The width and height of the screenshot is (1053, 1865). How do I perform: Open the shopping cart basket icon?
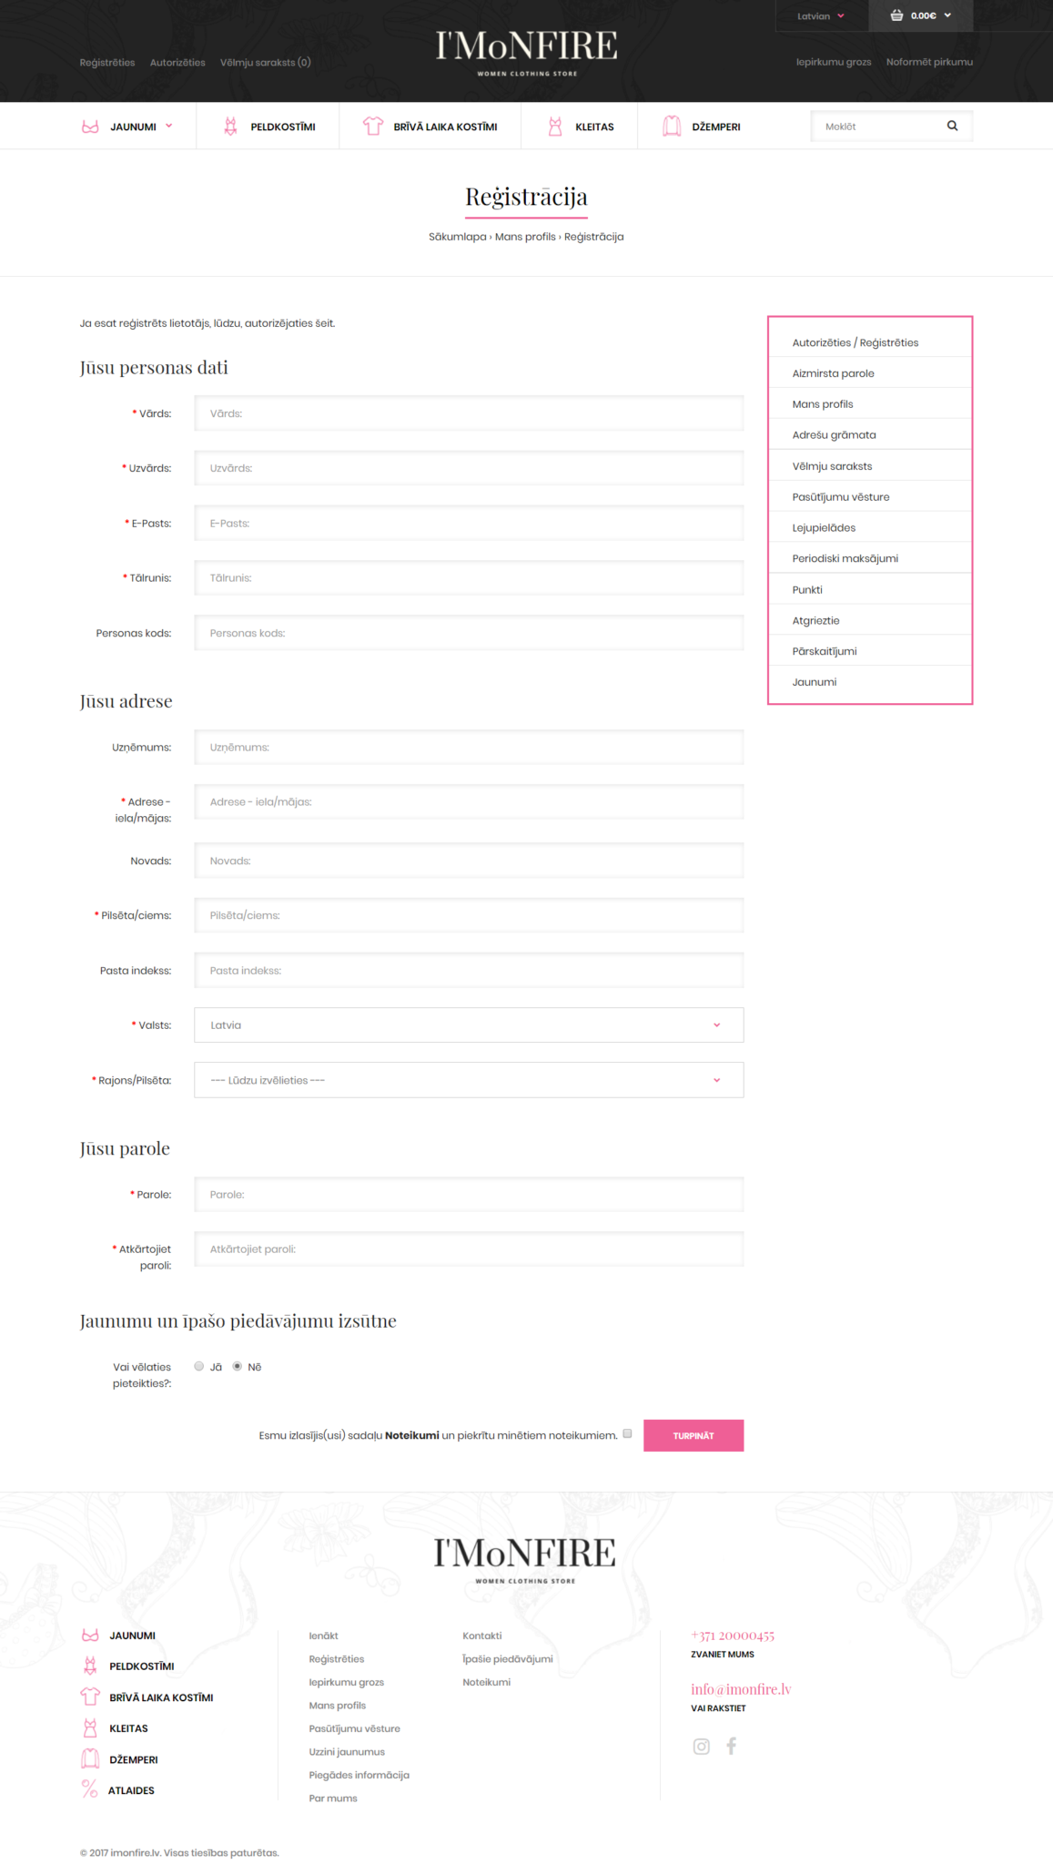tap(896, 15)
